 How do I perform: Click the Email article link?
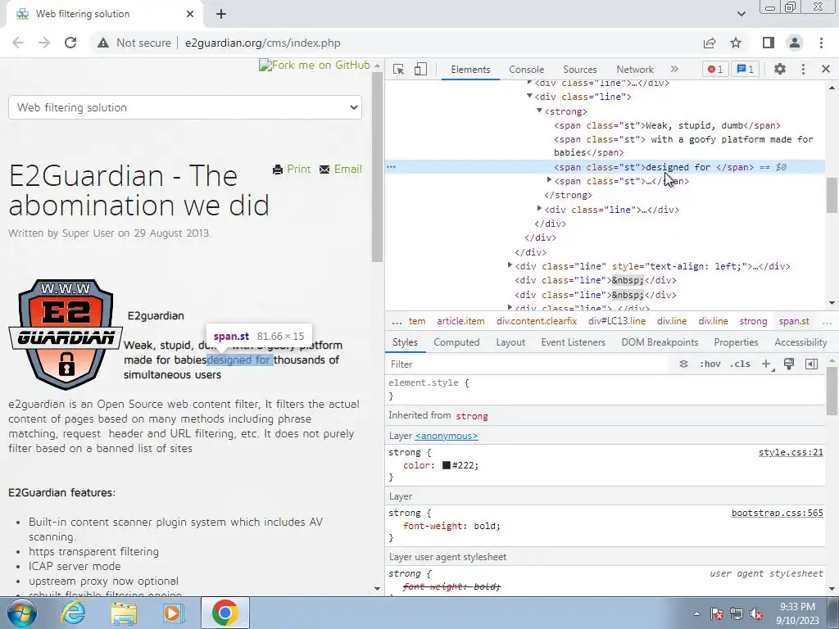341,169
